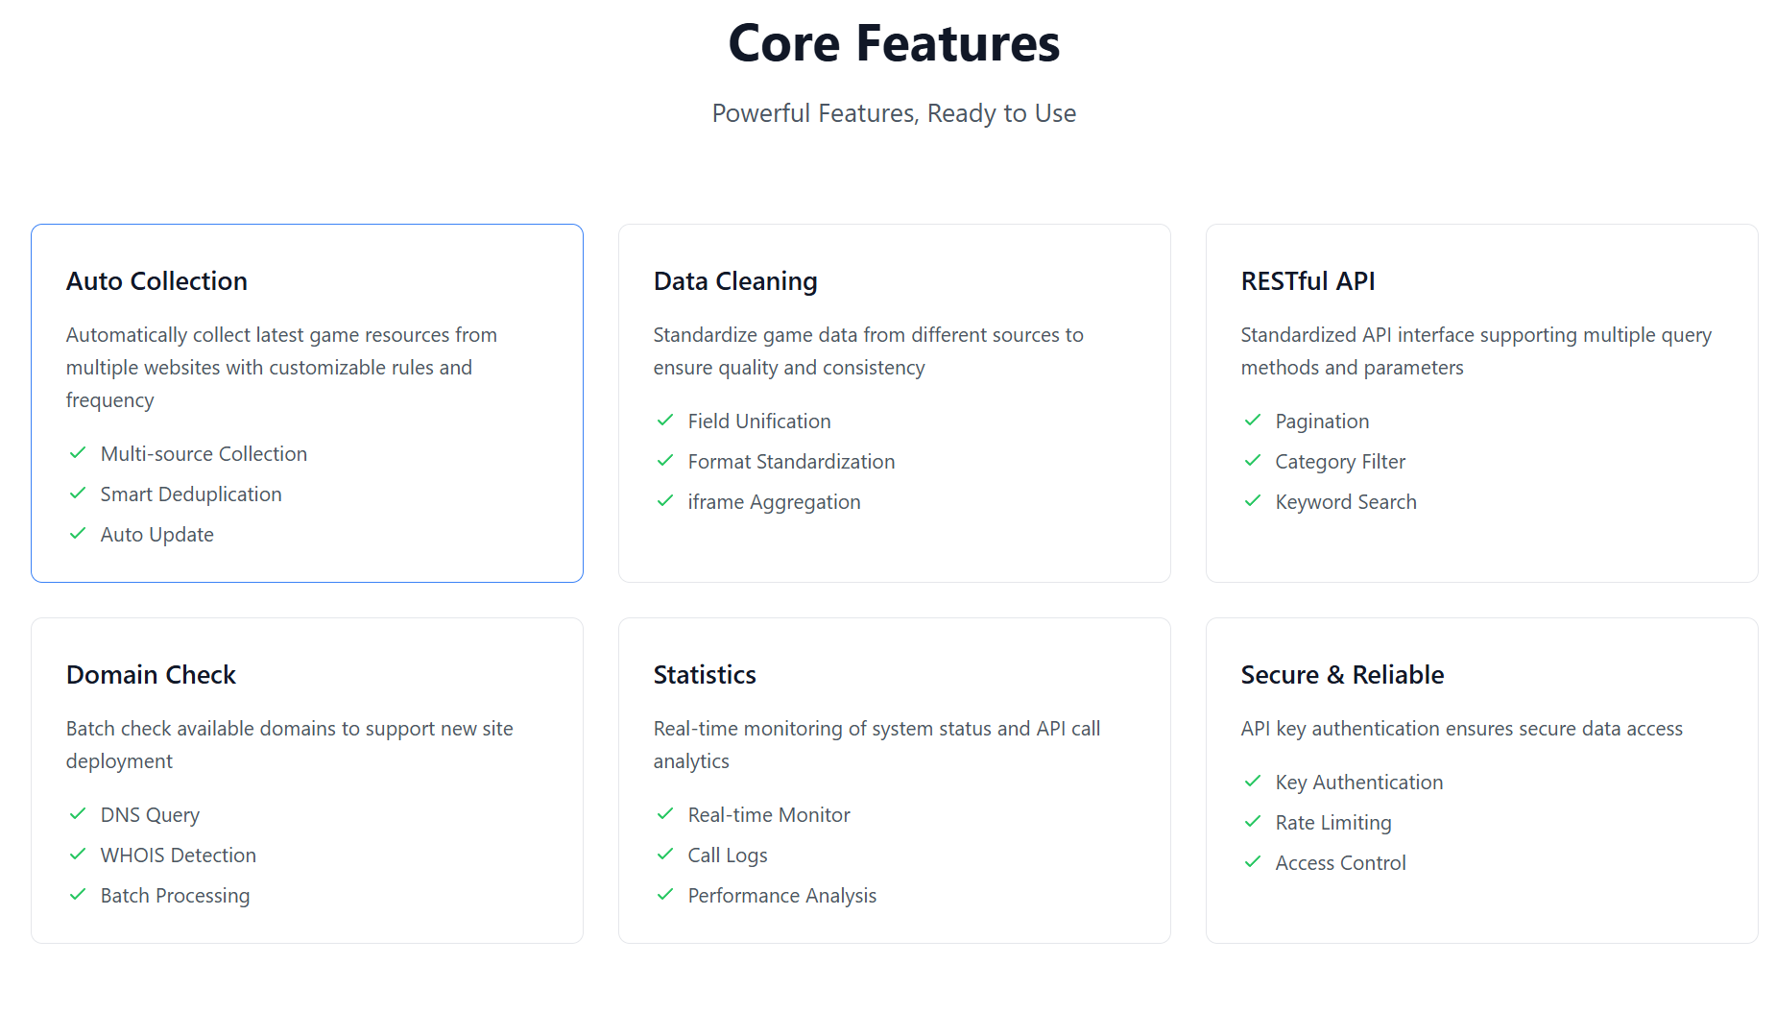
Task: Click the check icon beside Key Authentication
Action: [x=1253, y=782]
